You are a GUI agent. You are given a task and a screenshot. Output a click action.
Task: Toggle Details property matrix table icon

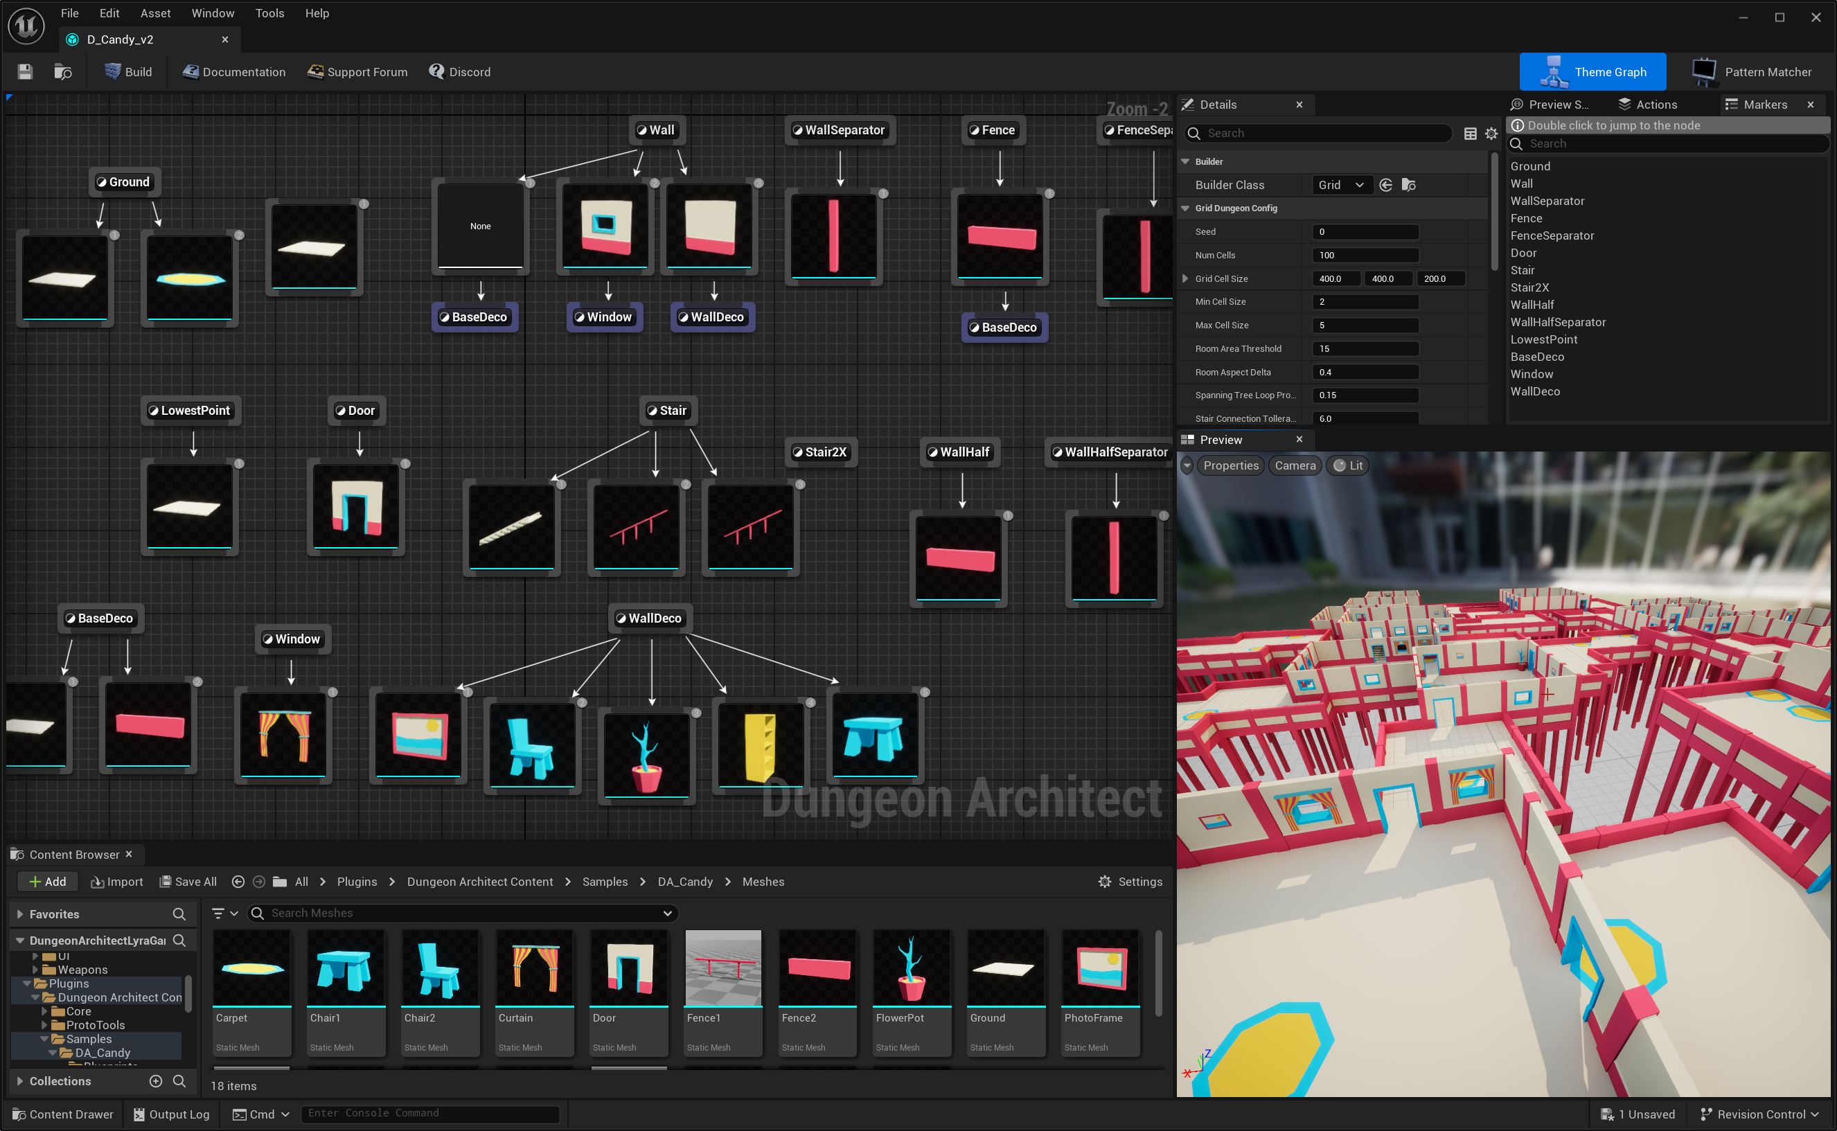point(1471,133)
